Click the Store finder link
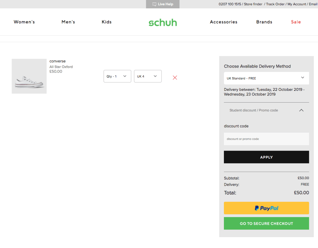The image size is (318, 248). (x=253, y=4)
